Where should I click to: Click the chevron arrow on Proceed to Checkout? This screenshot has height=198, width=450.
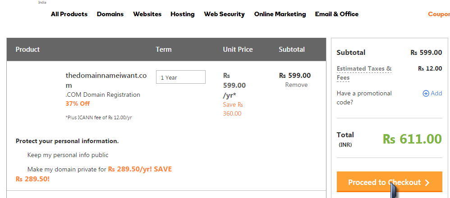[x=427, y=183]
